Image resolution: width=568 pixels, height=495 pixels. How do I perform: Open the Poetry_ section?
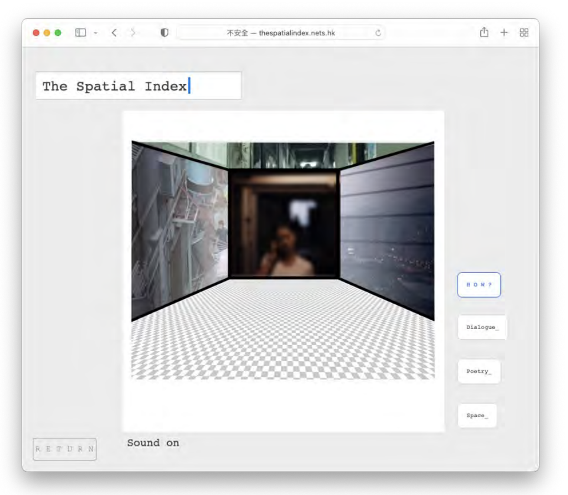[479, 372]
